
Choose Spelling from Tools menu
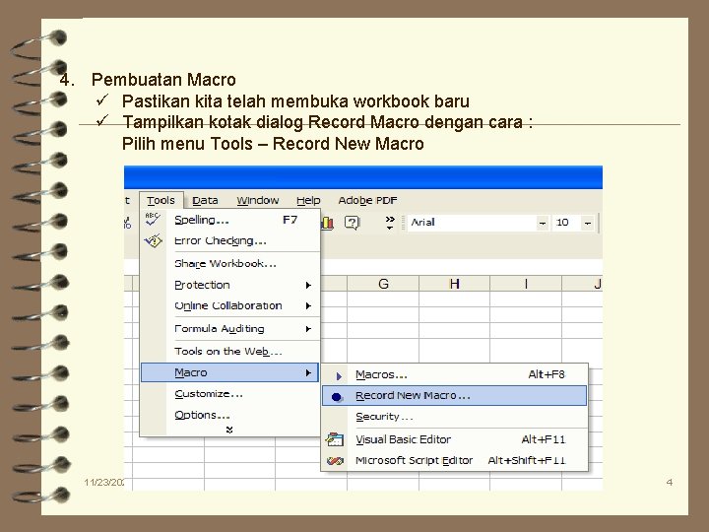tap(229, 220)
